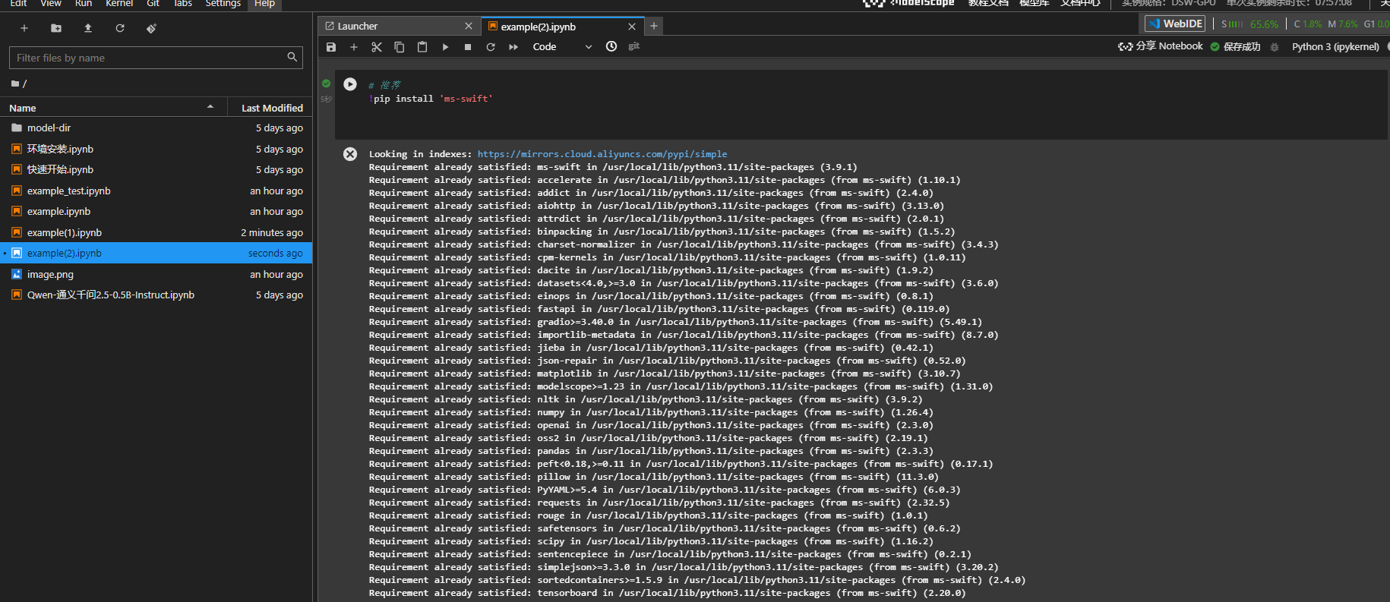This screenshot has height=602, width=1390.
Task: Open the Help menu
Action: click(264, 4)
